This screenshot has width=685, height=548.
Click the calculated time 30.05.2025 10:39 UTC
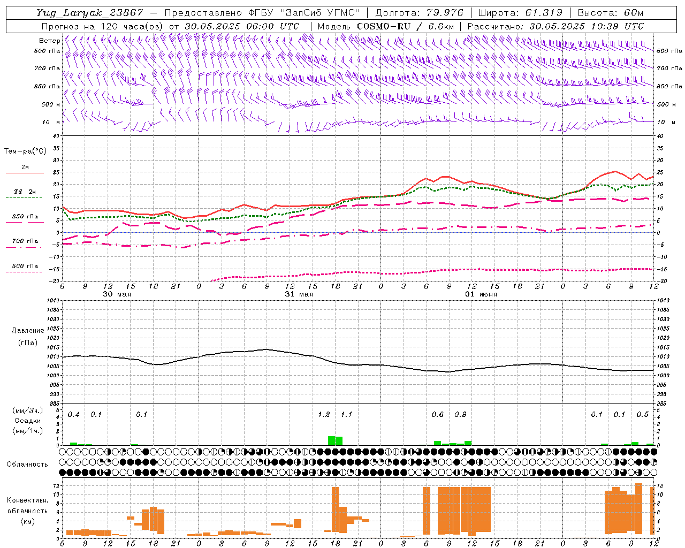point(587,26)
